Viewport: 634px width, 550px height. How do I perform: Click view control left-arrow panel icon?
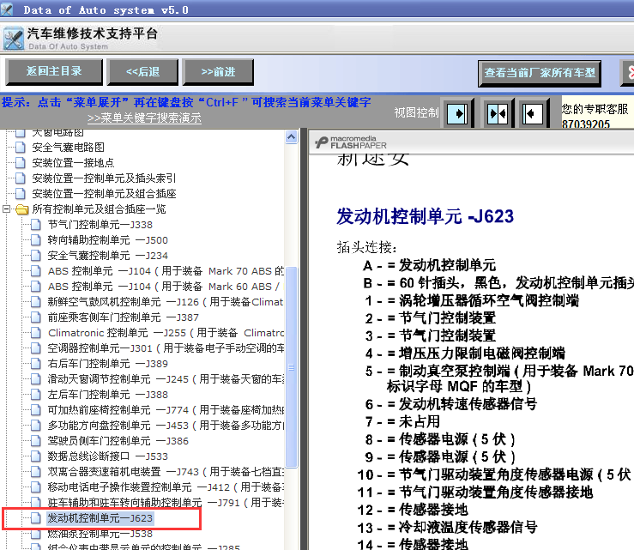tap(533, 113)
